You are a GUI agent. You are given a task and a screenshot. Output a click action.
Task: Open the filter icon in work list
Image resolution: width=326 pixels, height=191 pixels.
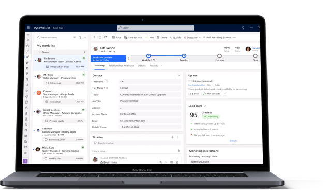point(75,37)
